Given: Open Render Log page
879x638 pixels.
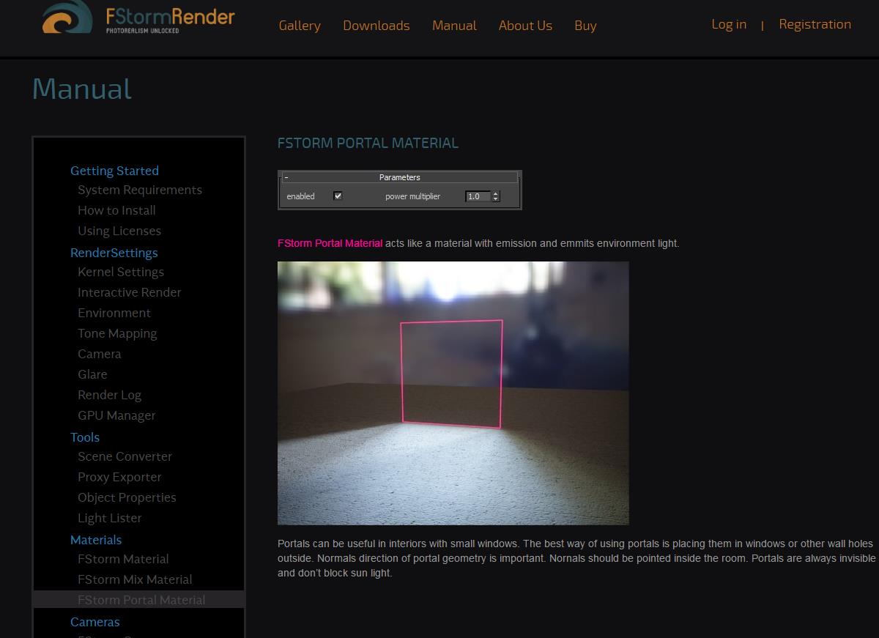Looking at the screenshot, I should [x=109, y=395].
